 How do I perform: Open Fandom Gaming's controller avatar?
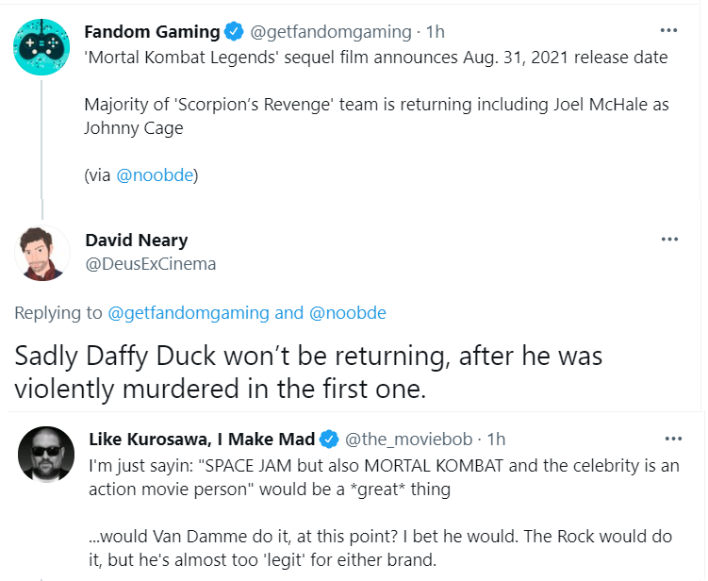(x=41, y=47)
